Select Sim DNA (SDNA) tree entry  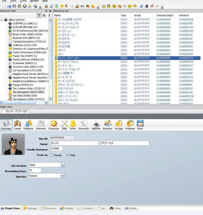point(25,95)
